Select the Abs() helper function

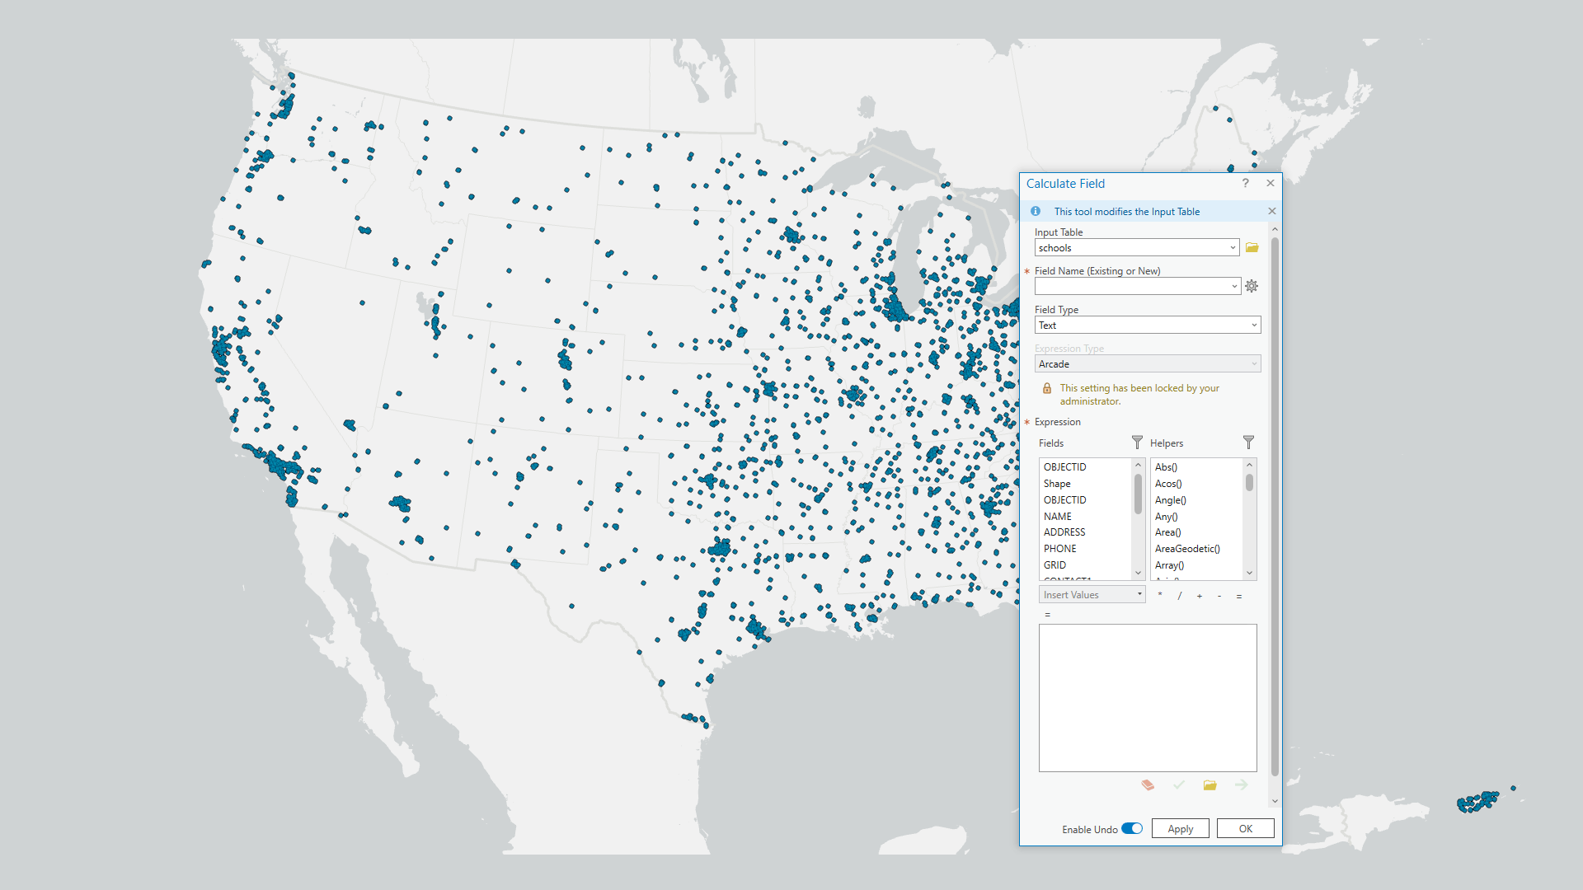[x=1166, y=466]
